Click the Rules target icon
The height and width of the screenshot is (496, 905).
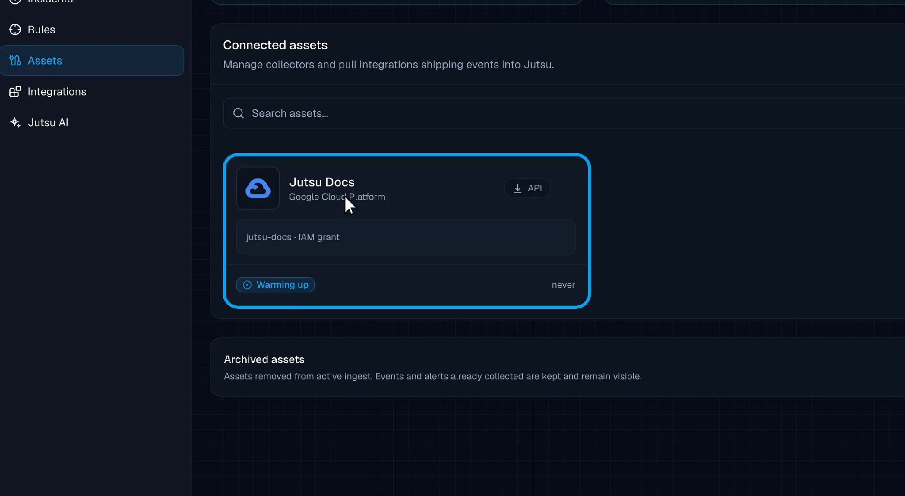pos(15,30)
